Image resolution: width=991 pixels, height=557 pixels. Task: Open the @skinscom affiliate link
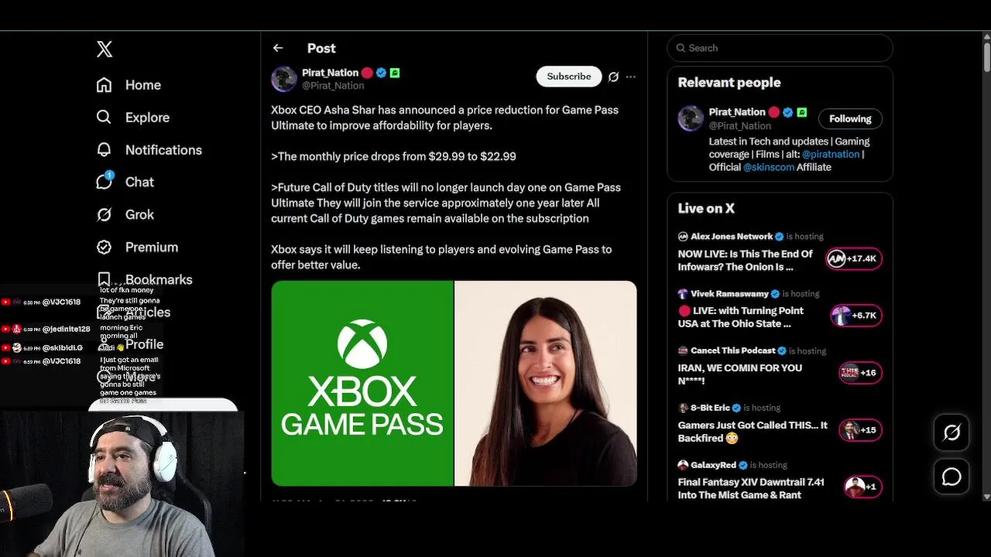tap(769, 167)
